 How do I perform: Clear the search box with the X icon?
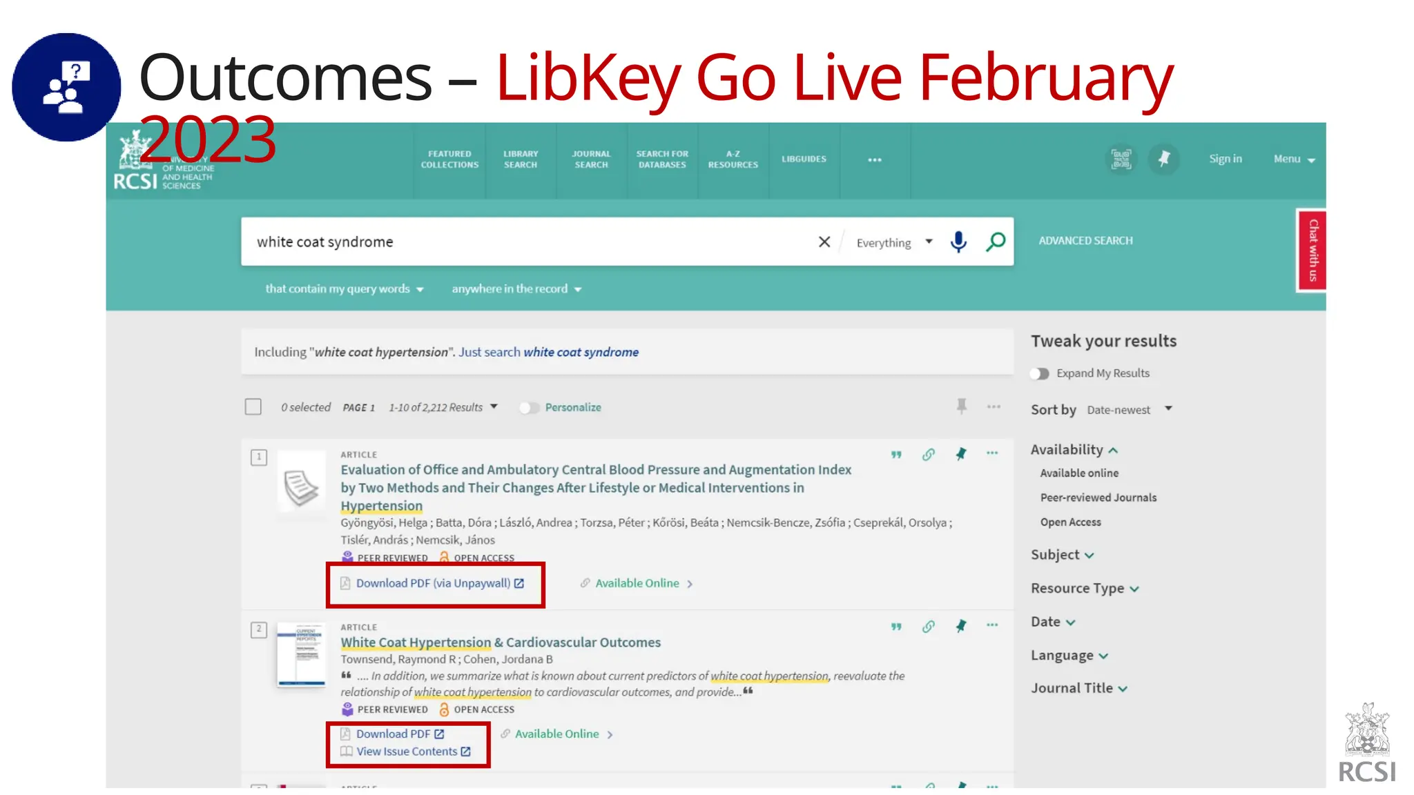point(824,242)
